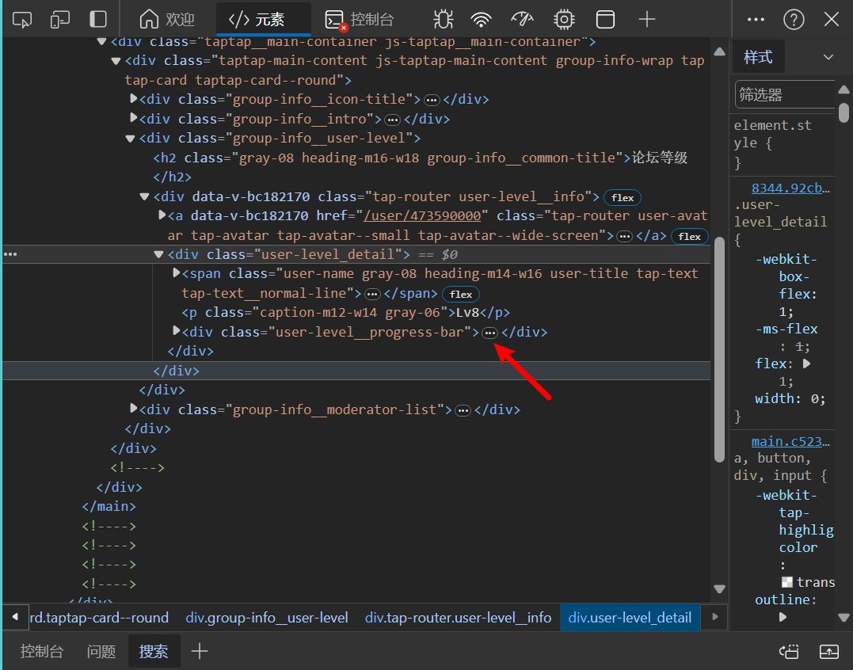Close the DevTools panel

832,20
